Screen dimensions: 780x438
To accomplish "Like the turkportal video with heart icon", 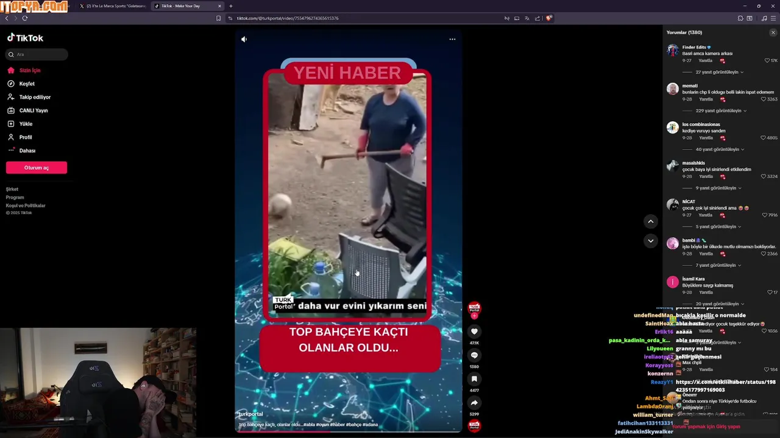I will [474, 332].
